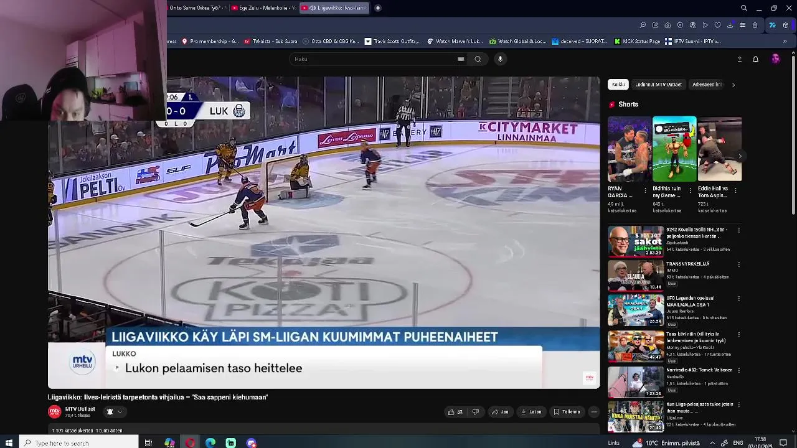Open the browser profile icon in toolbar
The height and width of the screenshot is (448, 797).
(x=755, y=26)
